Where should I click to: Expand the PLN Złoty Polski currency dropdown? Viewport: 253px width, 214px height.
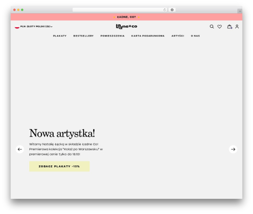[36, 26]
